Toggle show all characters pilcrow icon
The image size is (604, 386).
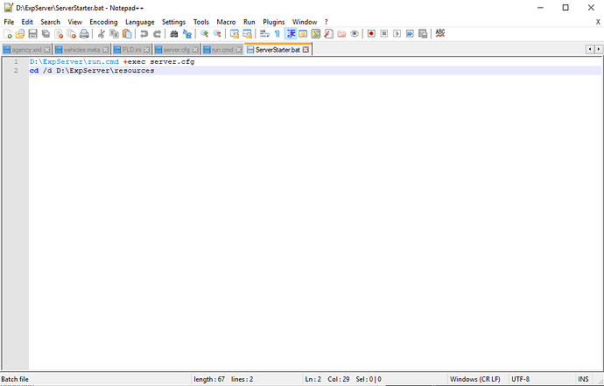point(277,34)
